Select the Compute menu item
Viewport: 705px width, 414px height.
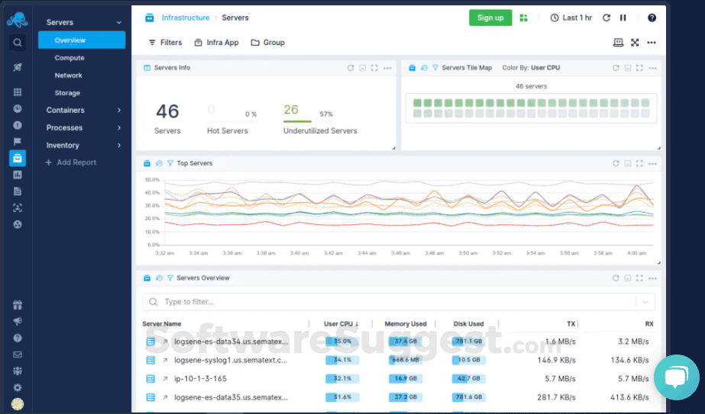tap(70, 58)
